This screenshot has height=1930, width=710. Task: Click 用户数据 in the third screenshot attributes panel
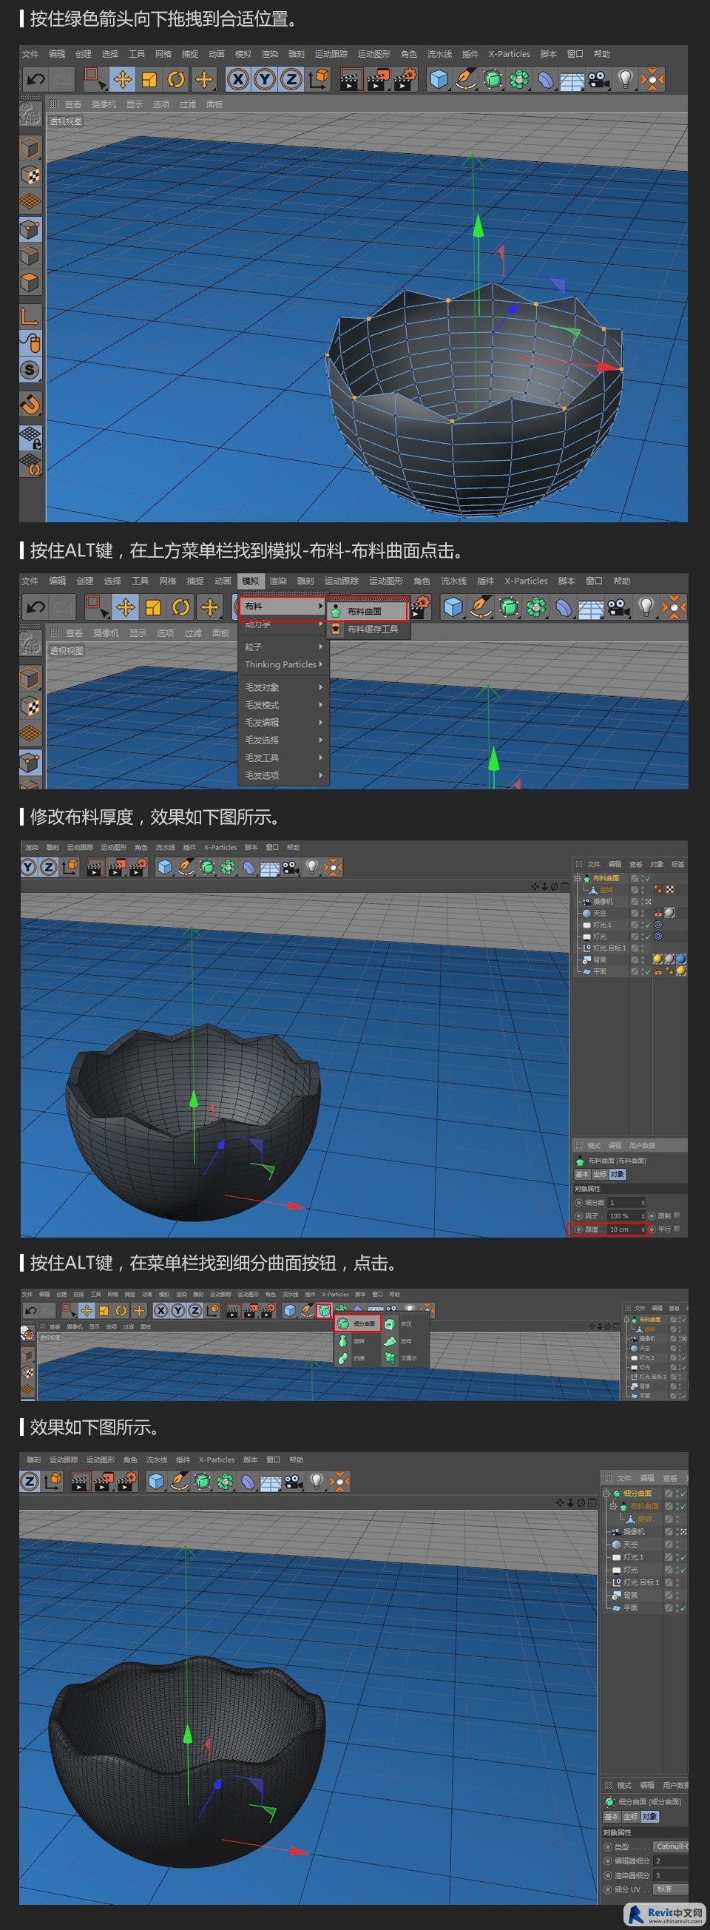tap(643, 1146)
